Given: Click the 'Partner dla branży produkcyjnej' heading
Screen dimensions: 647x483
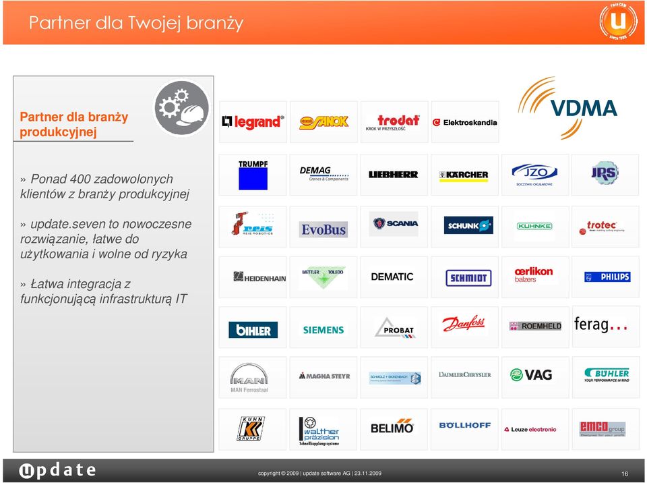Looking at the screenshot, I should [x=74, y=124].
